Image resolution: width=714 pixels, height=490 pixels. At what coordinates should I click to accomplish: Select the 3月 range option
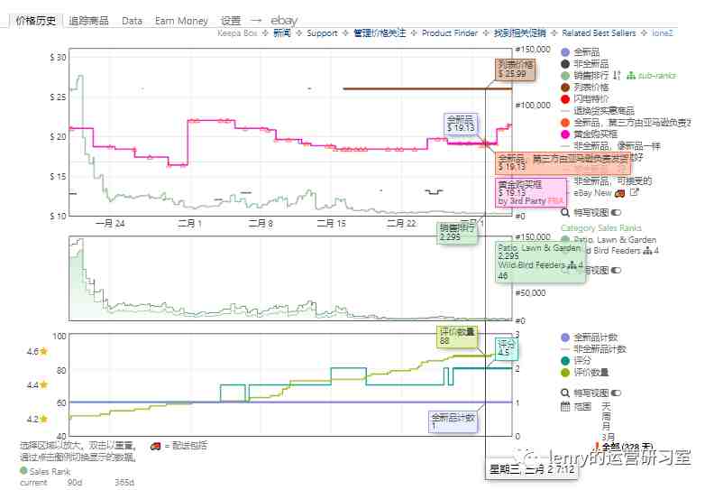(x=609, y=437)
